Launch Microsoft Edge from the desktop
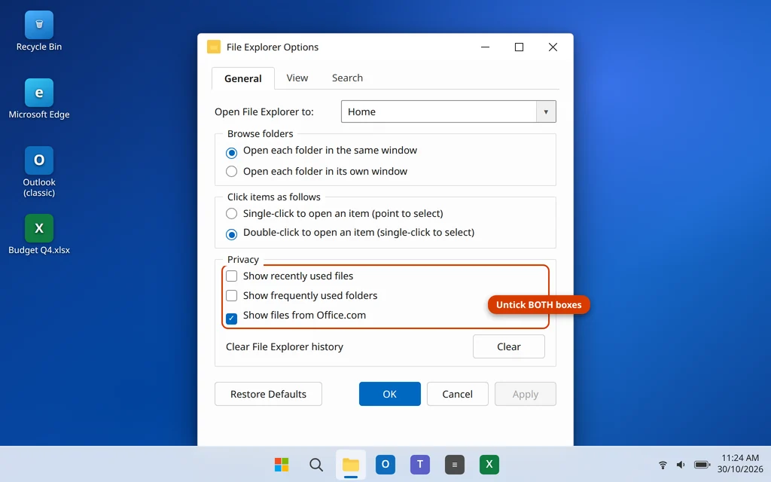 coord(39,99)
